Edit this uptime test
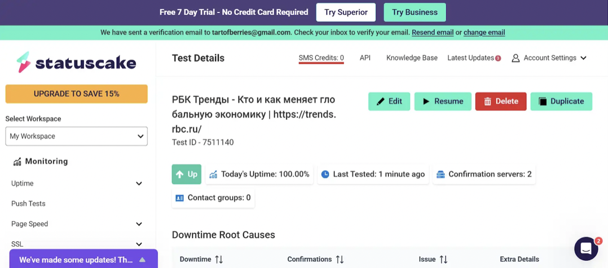The width and height of the screenshot is (608, 268). point(389,101)
